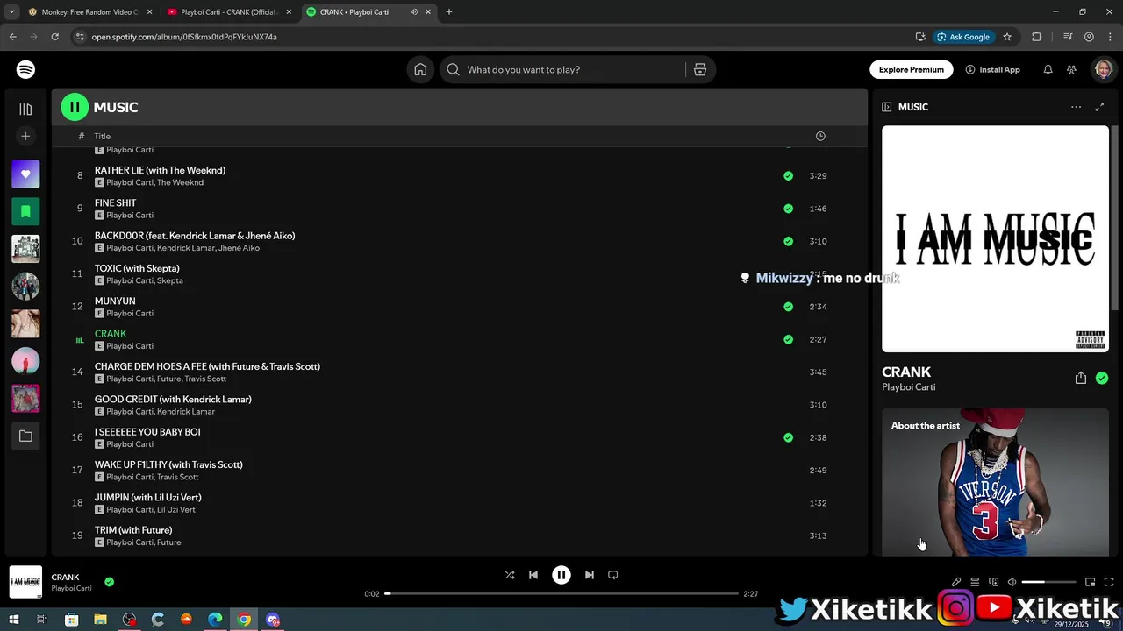1123x631 pixels.
Task: Sort by duration clock header
Action: pyautogui.click(x=820, y=136)
